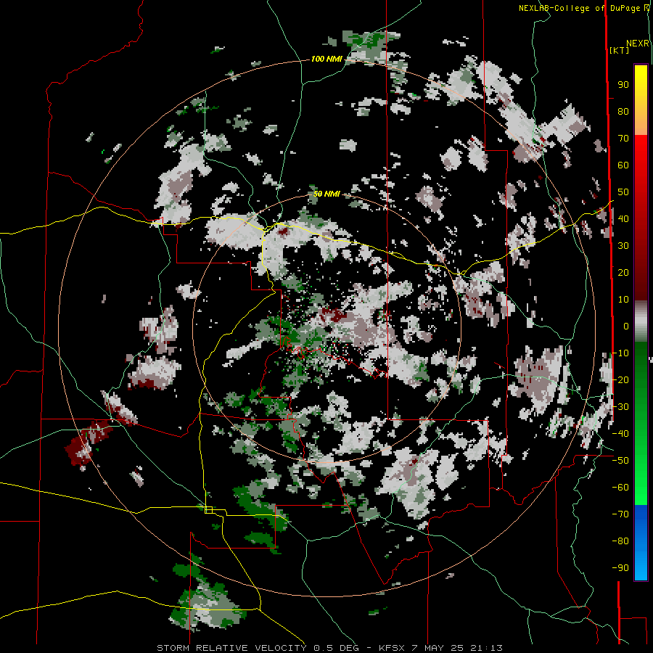The width and height of the screenshot is (653, 653).
Task: Click the 20 value on velocity scale
Action: (x=623, y=273)
